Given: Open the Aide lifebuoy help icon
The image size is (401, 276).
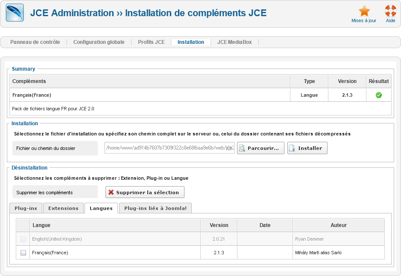Looking at the screenshot, I should (x=390, y=11).
